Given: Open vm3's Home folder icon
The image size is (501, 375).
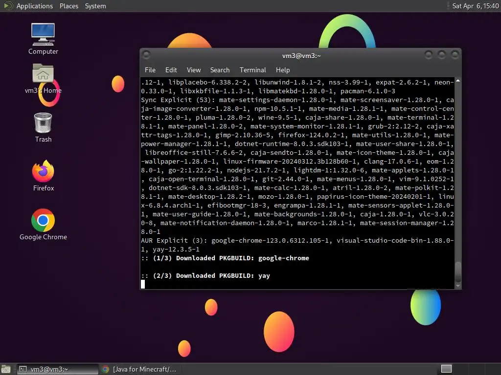Looking at the screenshot, I should 43,79.
